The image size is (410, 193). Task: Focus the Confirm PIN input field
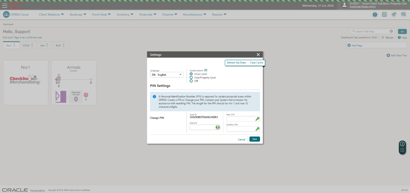(x=241, y=129)
